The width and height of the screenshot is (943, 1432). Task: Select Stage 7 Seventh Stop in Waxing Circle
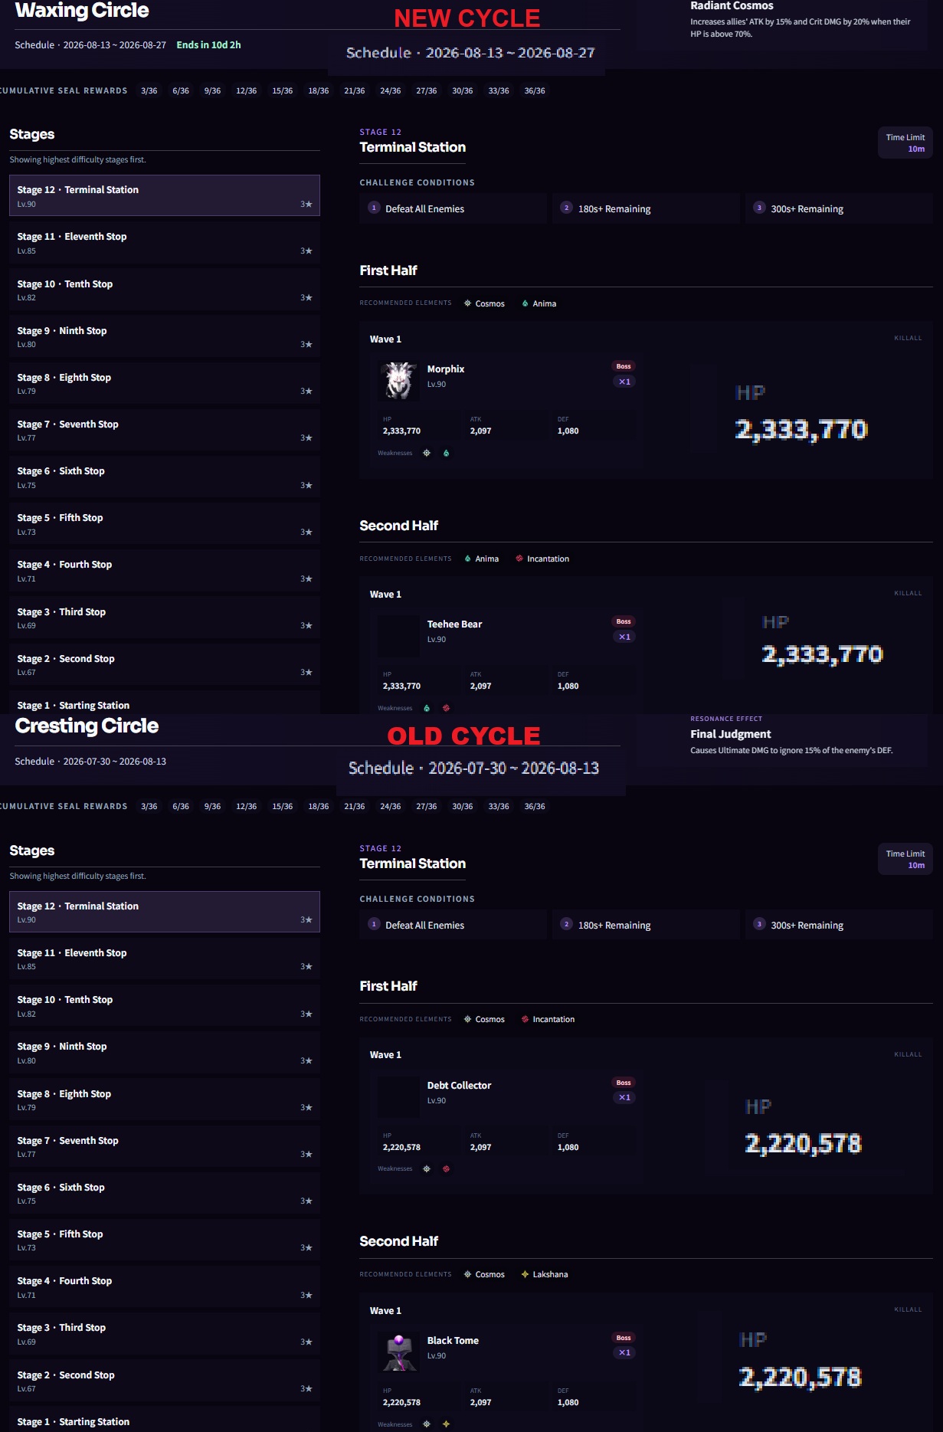click(x=164, y=431)
